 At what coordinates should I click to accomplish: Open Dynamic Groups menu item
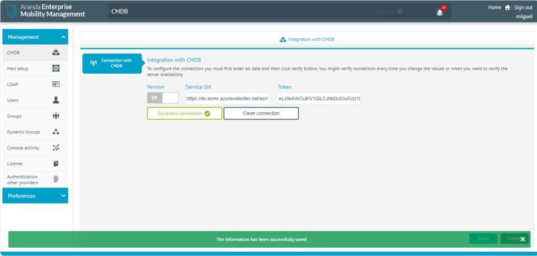(35, 132)
